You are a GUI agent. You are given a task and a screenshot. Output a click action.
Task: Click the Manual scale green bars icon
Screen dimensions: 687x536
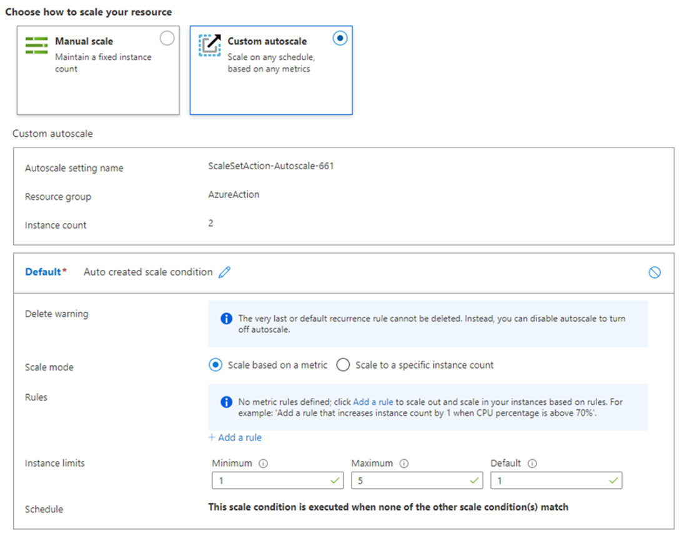point(37,46)
